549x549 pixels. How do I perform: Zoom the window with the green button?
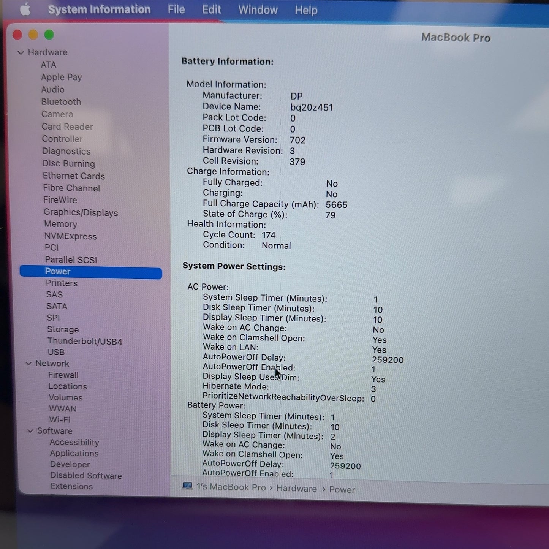point(49,35)
